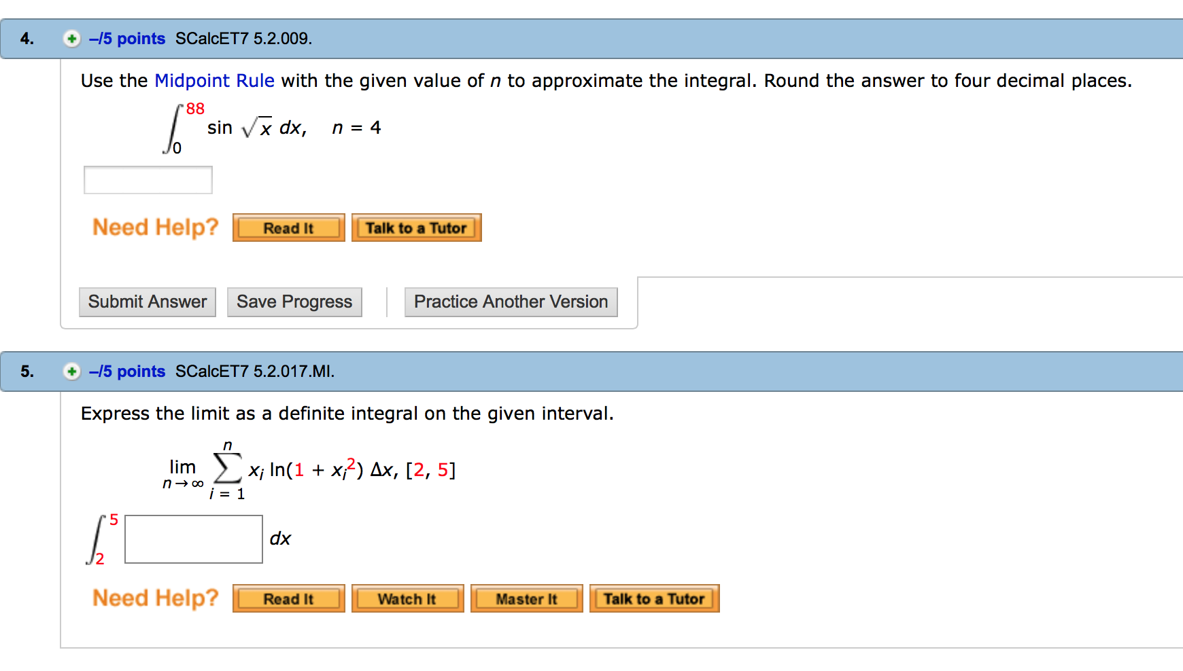Click the integrand input box for question 5
This screenshot has width=1183, height=671.
(193, 539)
